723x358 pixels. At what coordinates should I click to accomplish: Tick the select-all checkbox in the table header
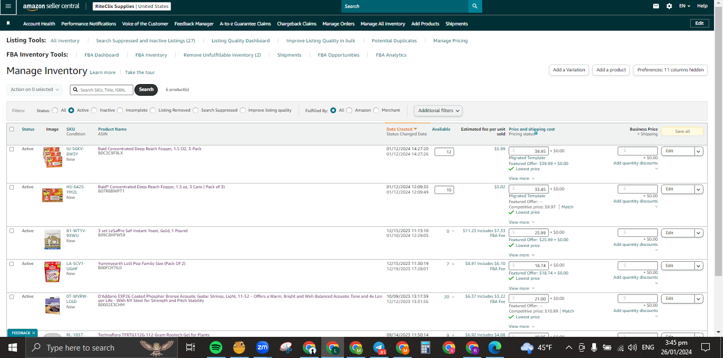[12, 129]
